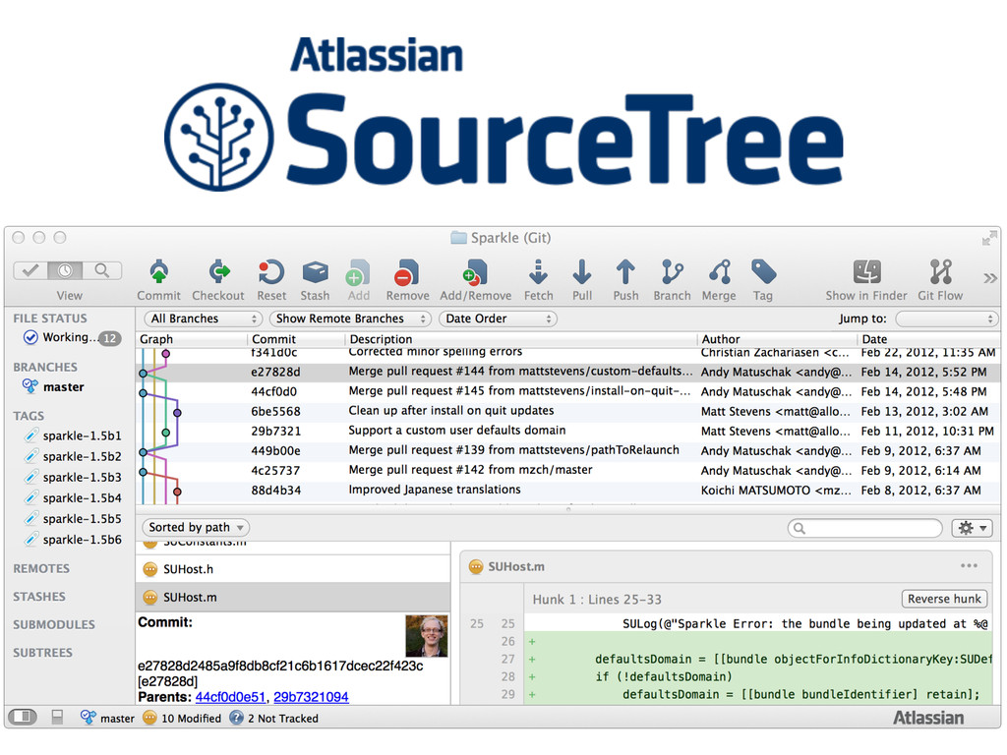
Task: Switch to file status checkmark view
Action: coord(30,271)
